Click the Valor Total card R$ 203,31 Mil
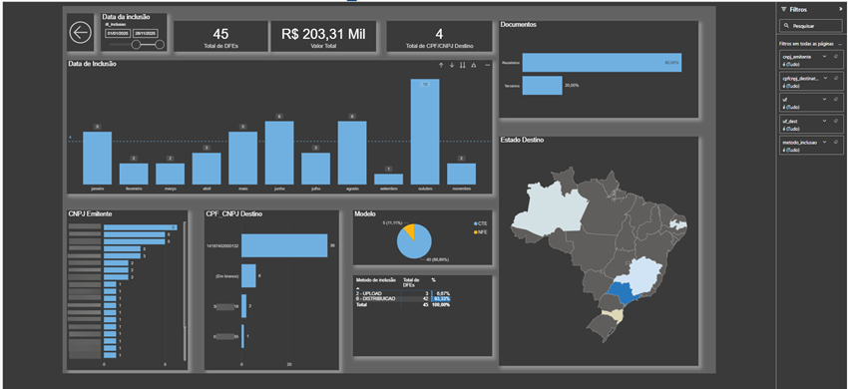The height and width of the screenshot is (389, 848). [323, 37]
